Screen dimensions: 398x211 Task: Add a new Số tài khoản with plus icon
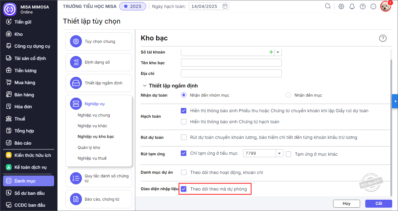[271, 52]
